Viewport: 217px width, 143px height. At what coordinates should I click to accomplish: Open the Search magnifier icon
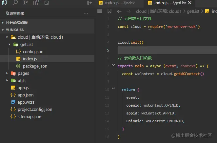click(15, 3)
